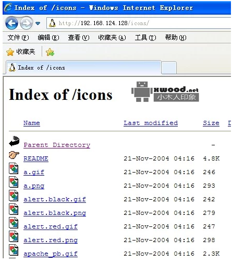
Task: Click the 'Index of /icons' page heading
Action: (60, 95)
